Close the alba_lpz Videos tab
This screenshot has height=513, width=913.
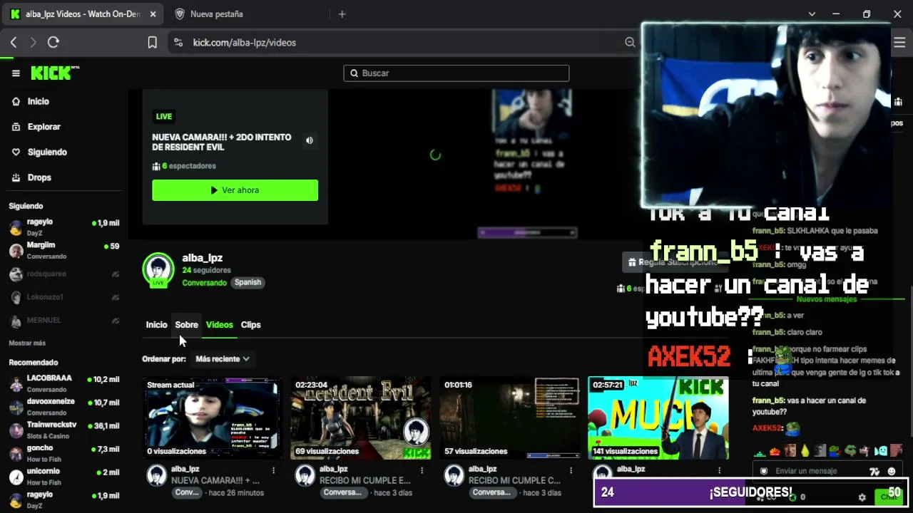(153, 14)
